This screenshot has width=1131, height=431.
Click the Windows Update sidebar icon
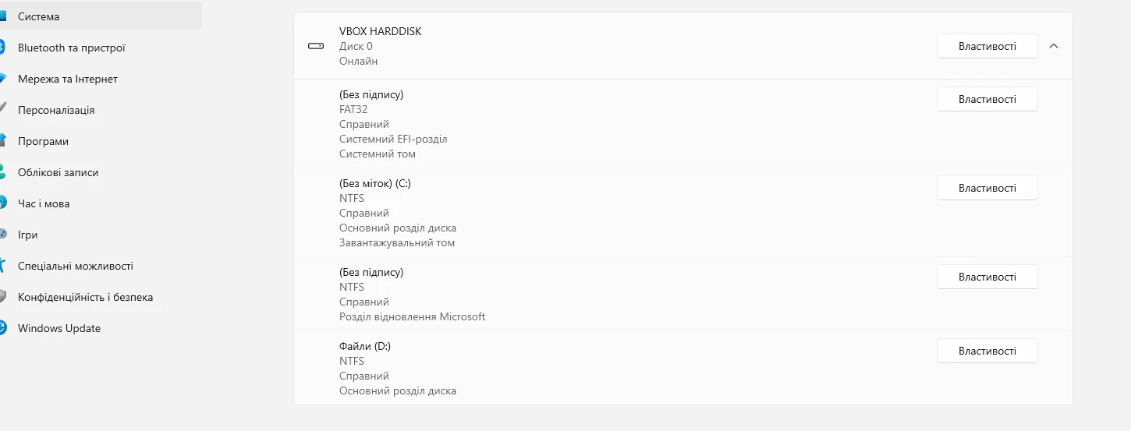2,328
